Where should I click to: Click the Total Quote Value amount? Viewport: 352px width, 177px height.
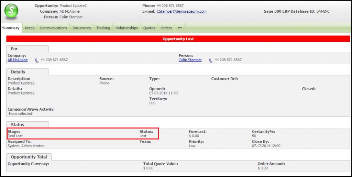point(148,168)
